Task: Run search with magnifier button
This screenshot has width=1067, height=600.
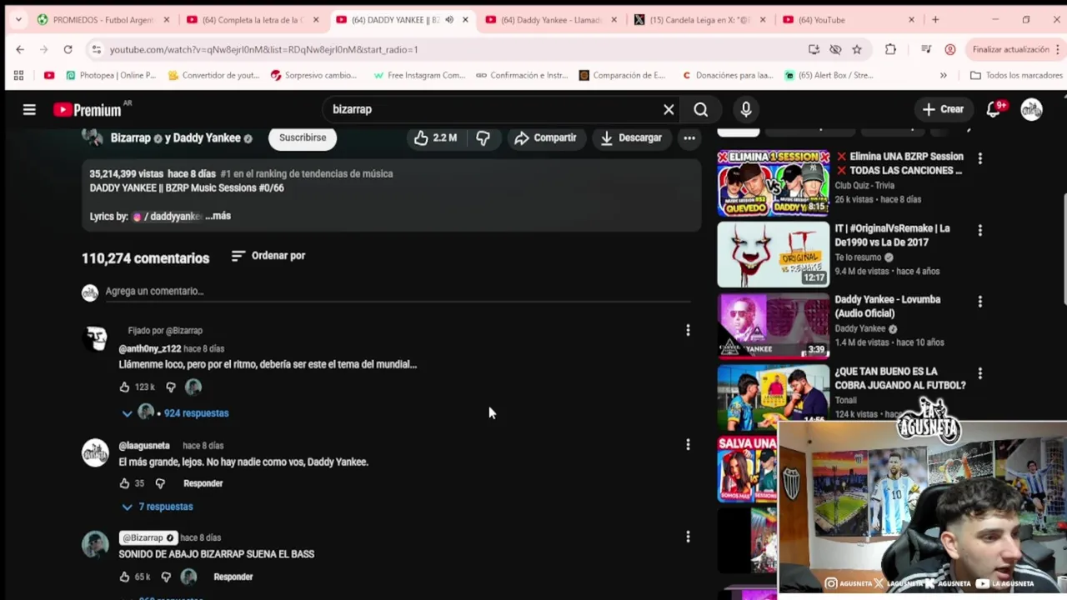Action: click(x=701, y=109)
